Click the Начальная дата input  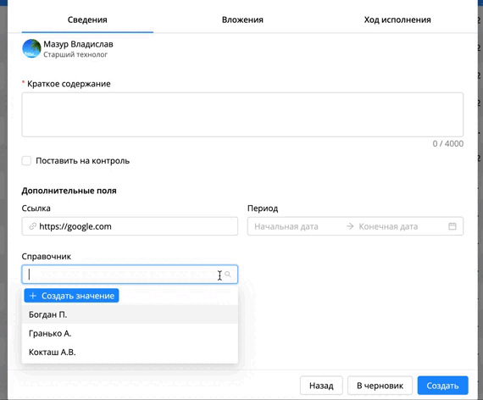(296, 226)
